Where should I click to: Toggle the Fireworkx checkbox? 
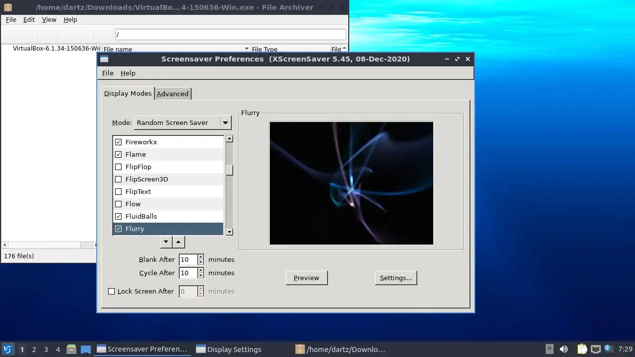[x=118, y=142]
